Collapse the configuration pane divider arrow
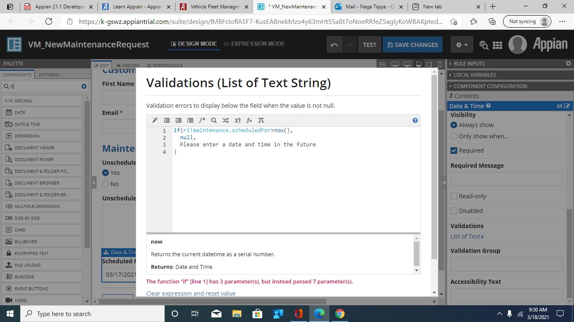Viewport: 574px width, 322px height. click(x=444, y=183)
